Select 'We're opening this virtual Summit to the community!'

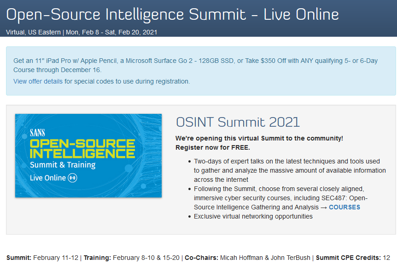click(x=259, y=138)
